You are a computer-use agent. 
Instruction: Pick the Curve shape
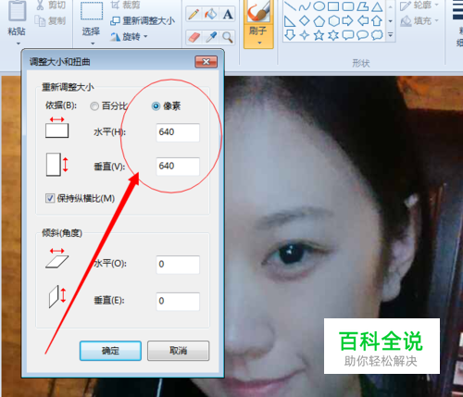click(x=305, y=6)
